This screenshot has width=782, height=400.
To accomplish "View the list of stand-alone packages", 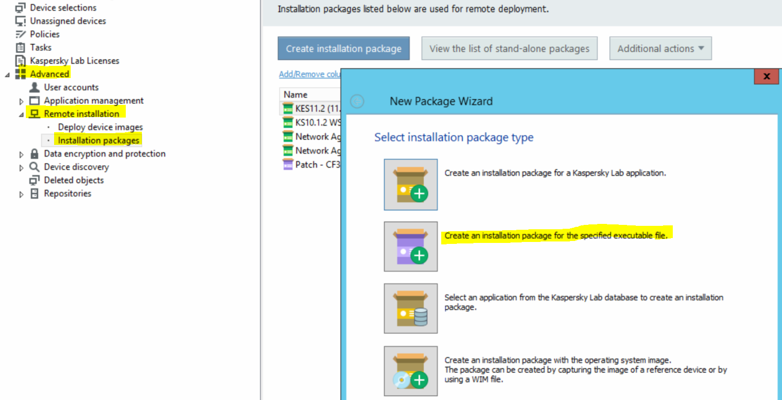I will click(x=509, y=48).
